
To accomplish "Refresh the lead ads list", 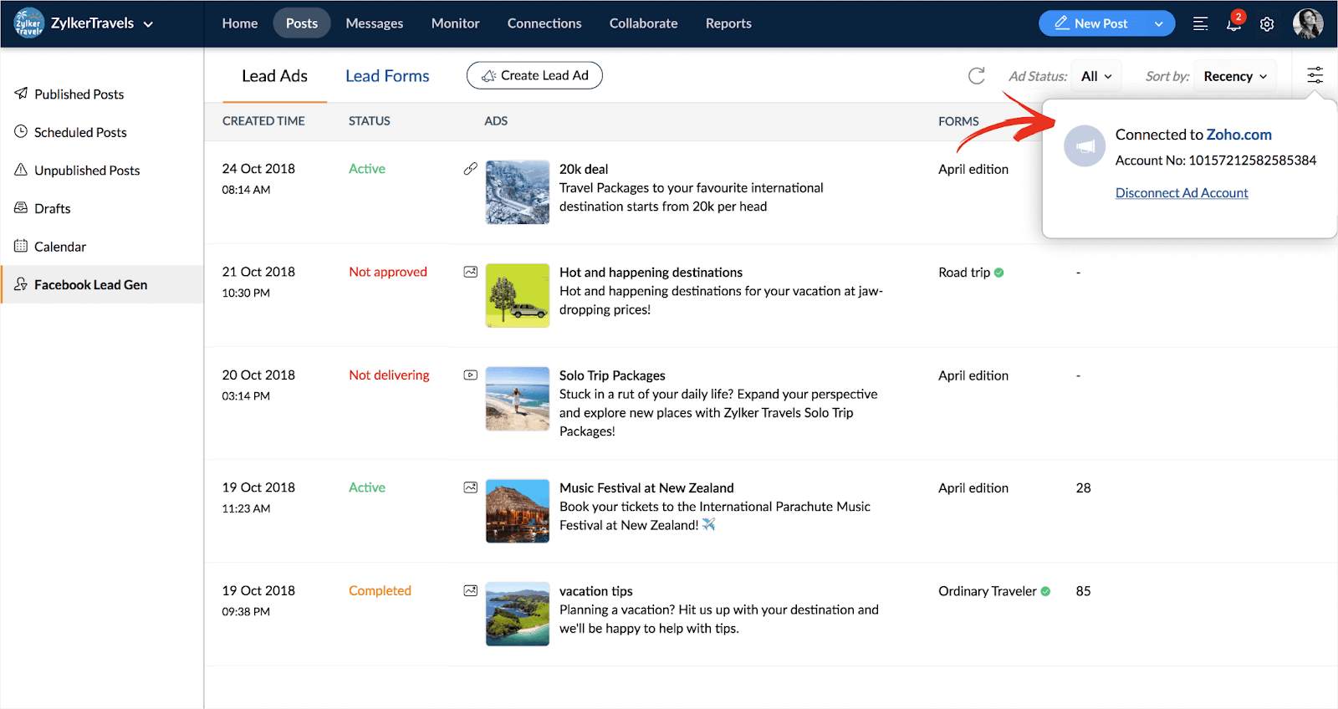I will 977,76.
